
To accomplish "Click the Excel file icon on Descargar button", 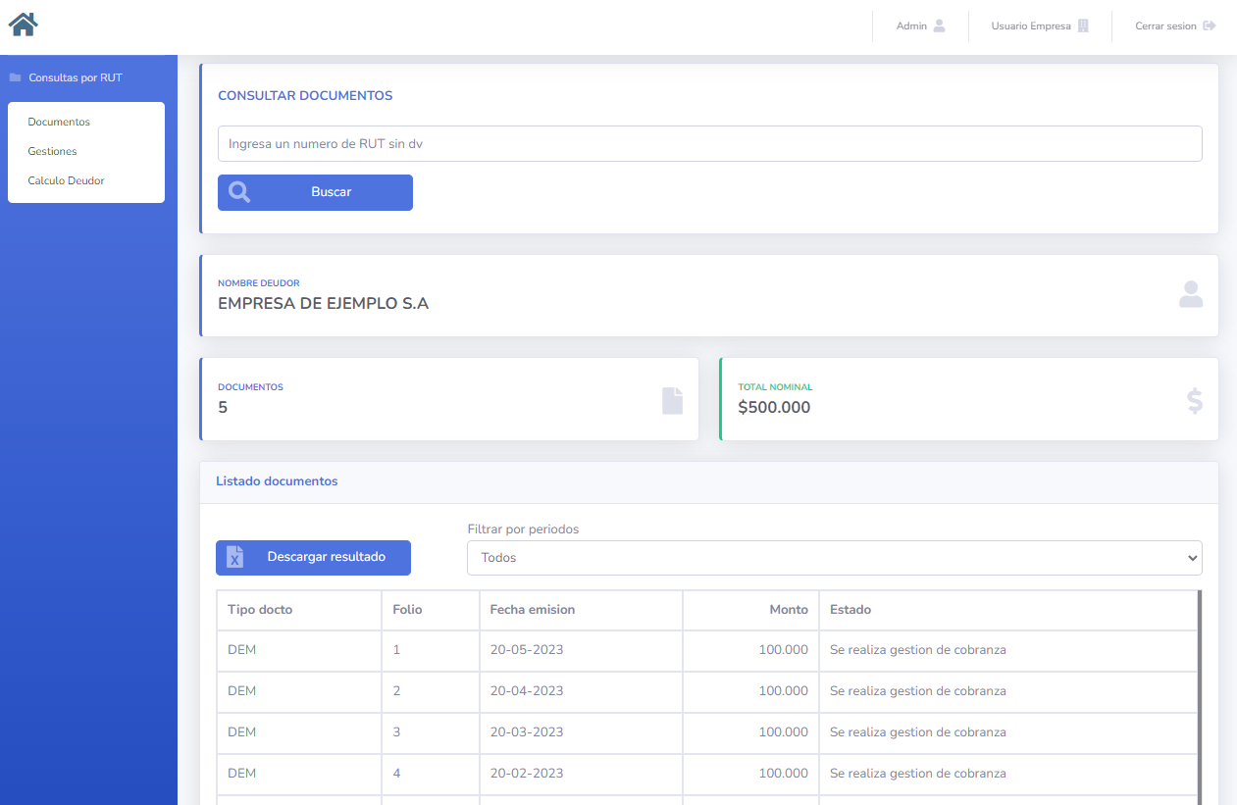I will (x=234, y=557).
